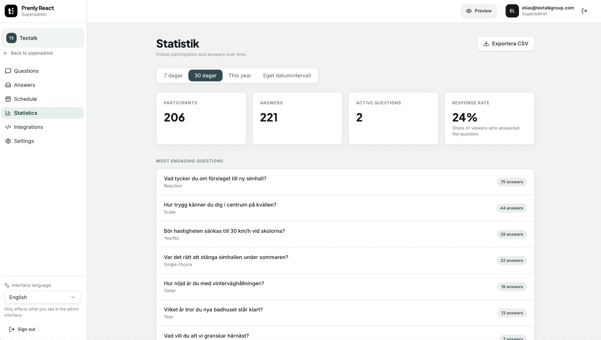Choose the Eget datumintervall tab

287,76
